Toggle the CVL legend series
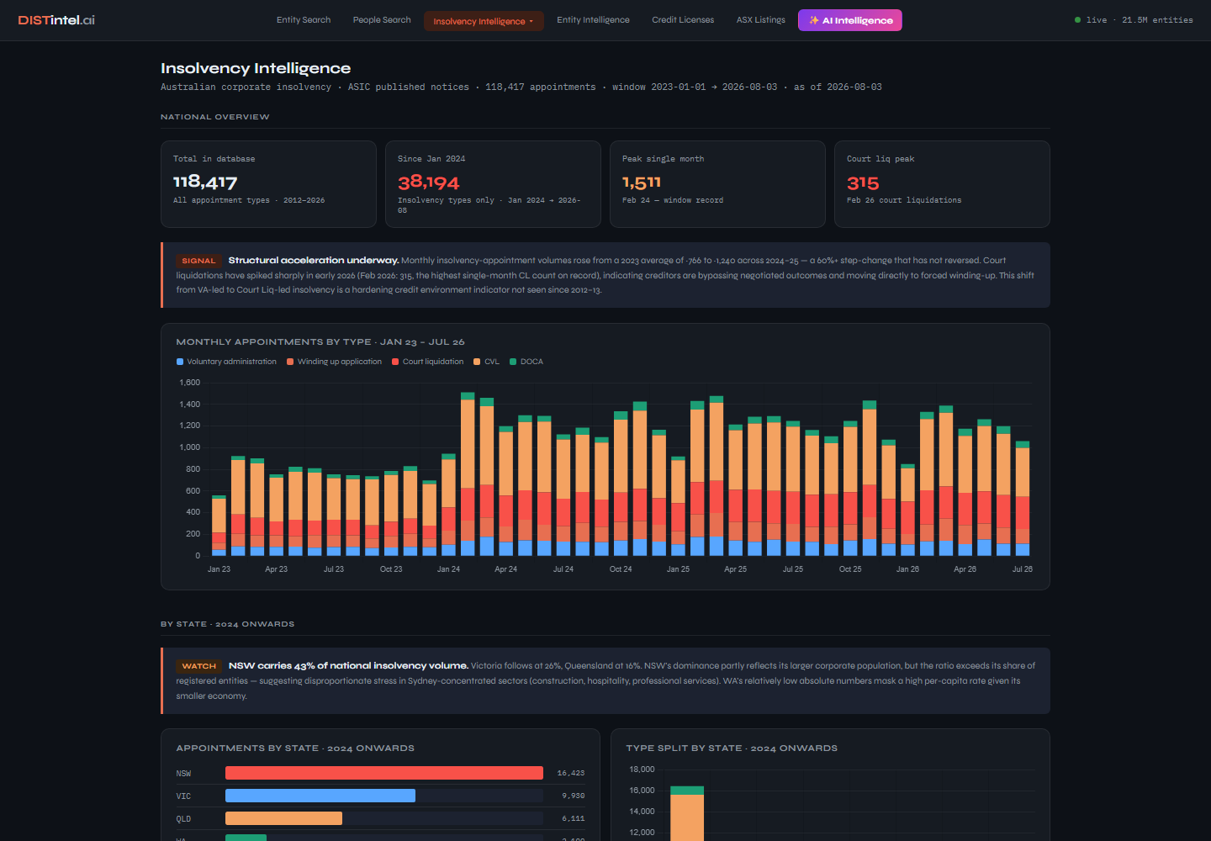1211x841 pixels. point(486,362)
